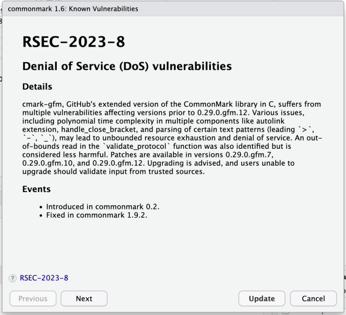
Task: Cancel the Known Vulnerabilities dialog
Action: (x=313, y=298)
